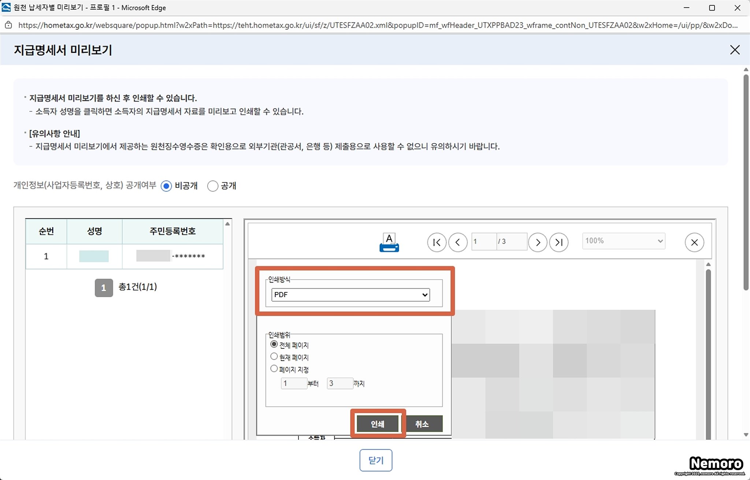Select the 비공개 radio button
This screenshot has width=750, height=480.
point(166,186)
